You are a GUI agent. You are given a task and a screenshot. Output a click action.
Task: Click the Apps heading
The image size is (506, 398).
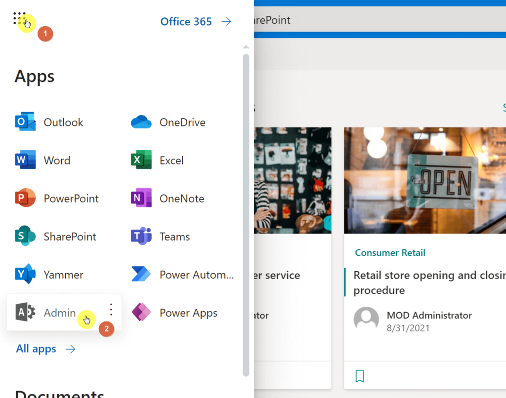(x=35, y=77)
